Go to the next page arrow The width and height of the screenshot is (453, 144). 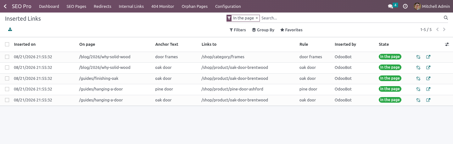[x=444, y=30]
